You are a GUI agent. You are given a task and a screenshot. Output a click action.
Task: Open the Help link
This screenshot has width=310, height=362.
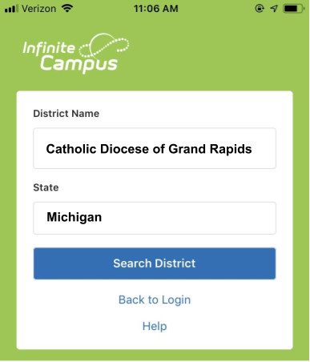(155, 326)
